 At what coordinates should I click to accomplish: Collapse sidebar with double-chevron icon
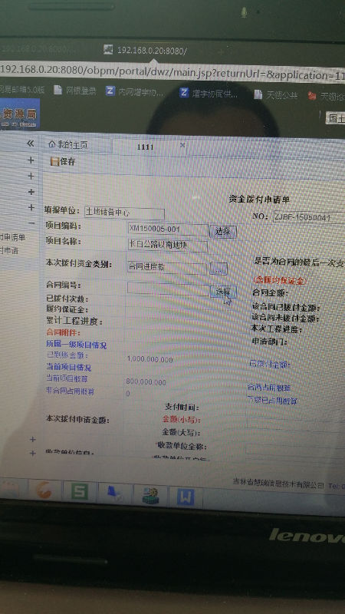tap(31, 144)
